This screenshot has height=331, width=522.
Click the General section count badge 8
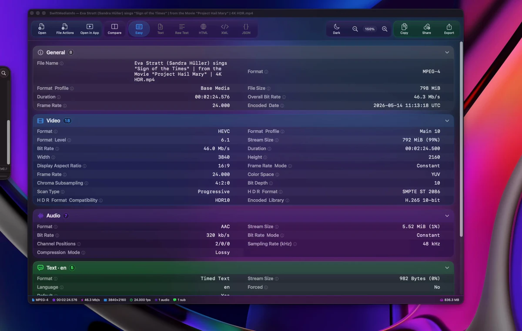[70, 52]
